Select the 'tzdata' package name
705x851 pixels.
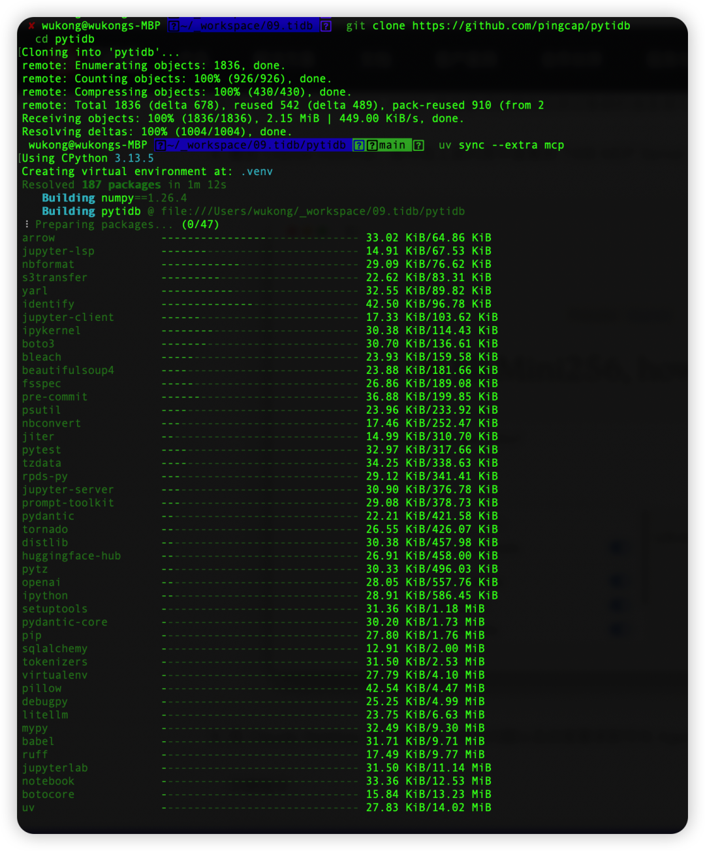[42, 463]
